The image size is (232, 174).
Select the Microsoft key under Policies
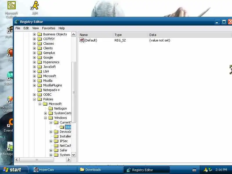click(55, 104)
